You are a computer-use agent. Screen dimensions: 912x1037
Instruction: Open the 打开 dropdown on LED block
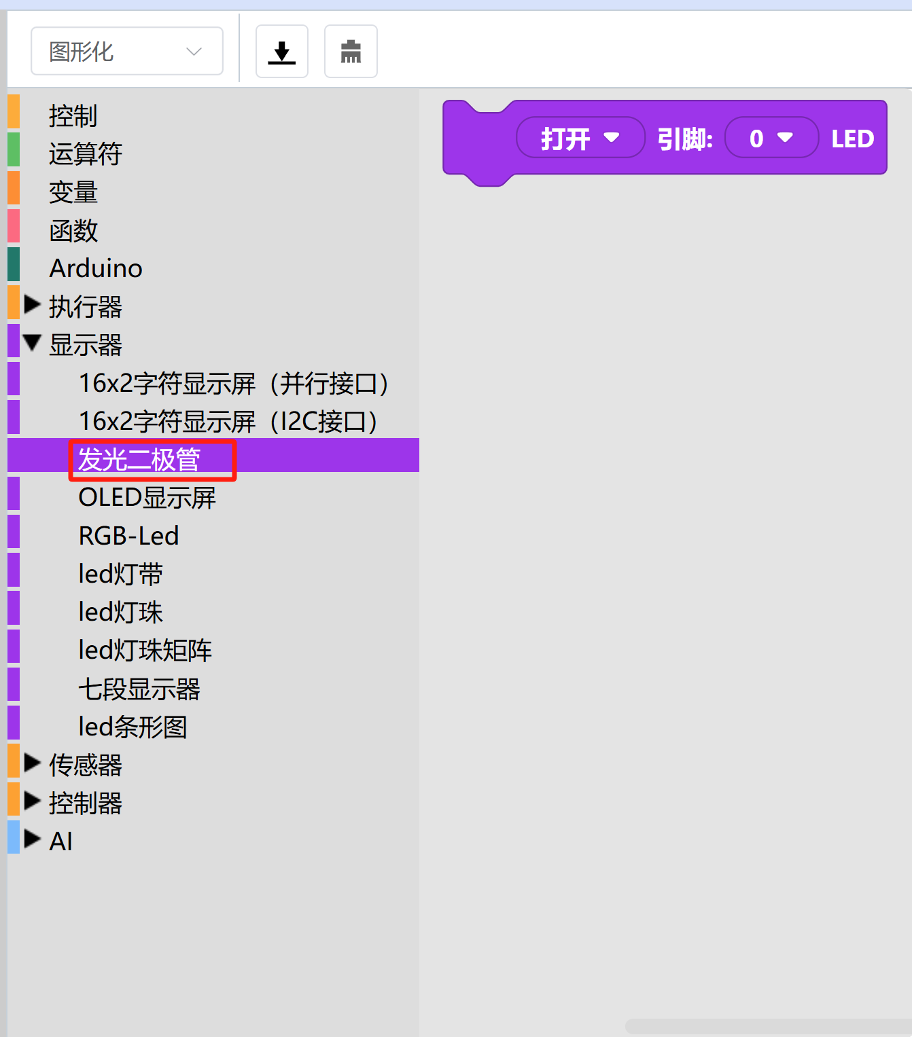580,138
